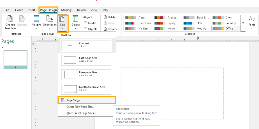Switch to the Mailings tab
259x129 pixels.
pyautogui.click(x=67, y=10)
